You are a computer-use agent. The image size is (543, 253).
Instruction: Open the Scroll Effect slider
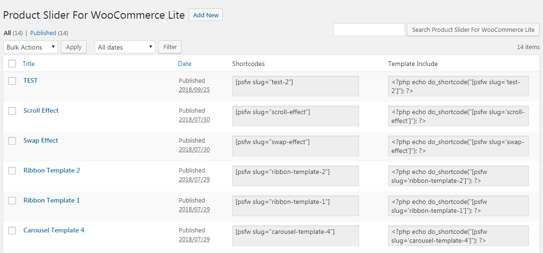[41, 110]
